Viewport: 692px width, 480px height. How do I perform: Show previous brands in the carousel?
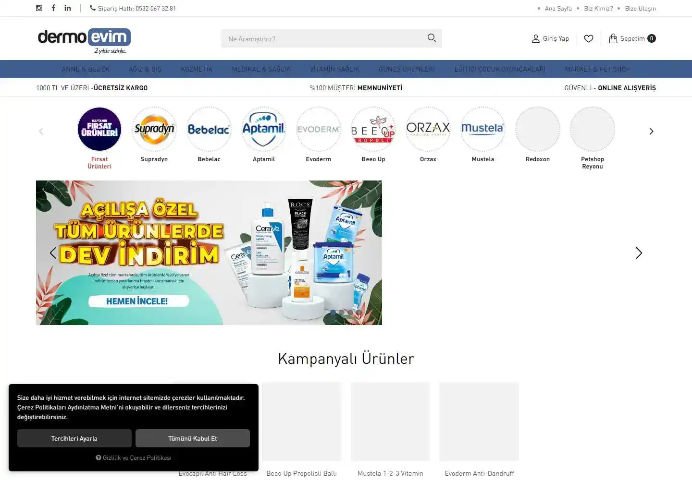[41, 131]
